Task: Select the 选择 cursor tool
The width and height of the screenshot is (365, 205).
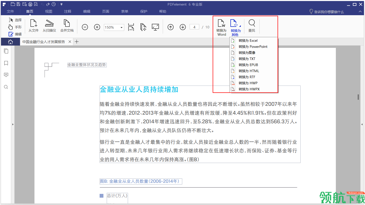Action: 15,20
